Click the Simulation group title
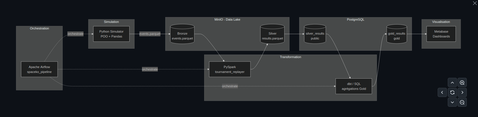 click(x=111, y=22)
